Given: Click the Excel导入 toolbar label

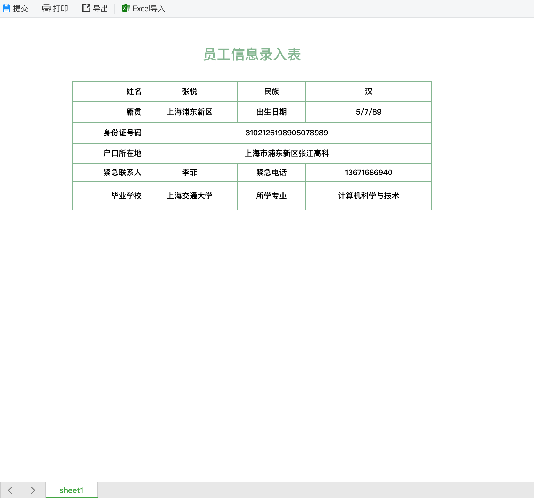Looking at the screenshot, I should coord(149,9).
